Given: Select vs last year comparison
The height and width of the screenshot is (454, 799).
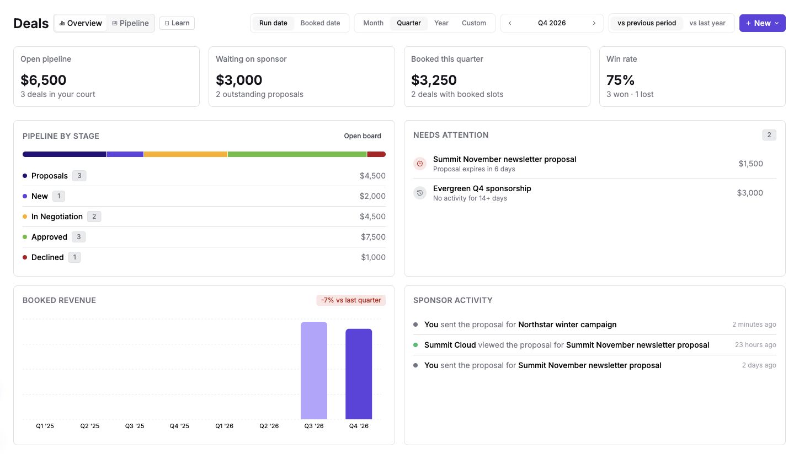Looking at the screenshot, I should 707,23.
